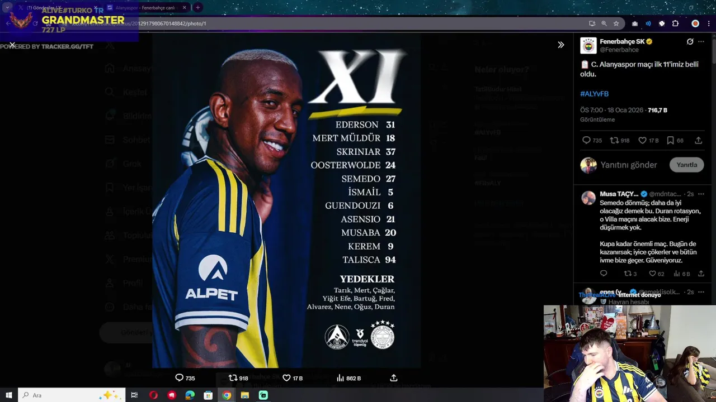The image size is (716, 402).
Task: Bookmark this page with the star icon
Action: 616,23
